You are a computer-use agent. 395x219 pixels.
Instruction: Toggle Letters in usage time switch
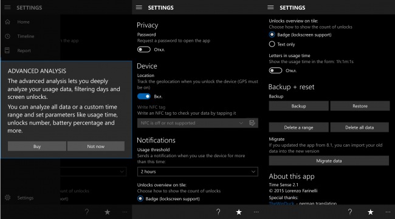(275, 70)
